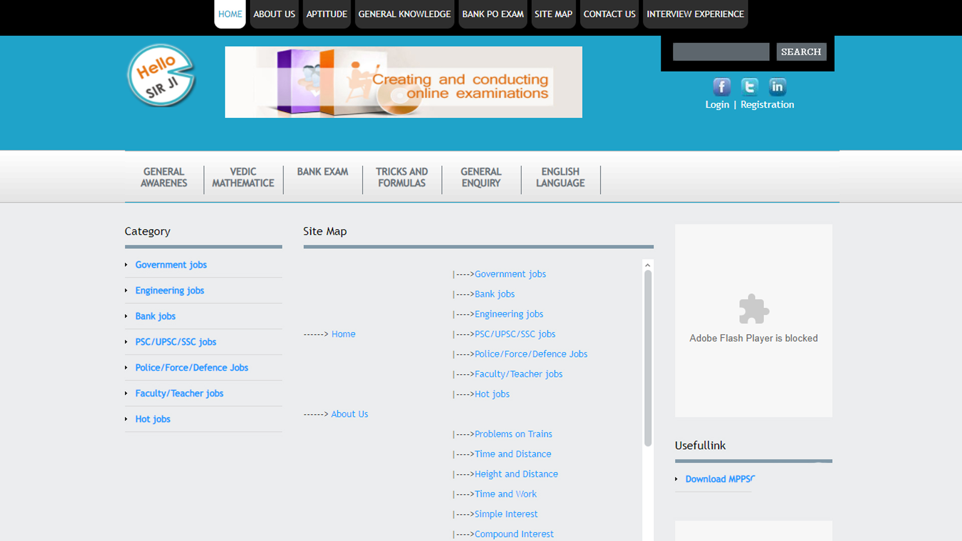Click the Site Map vertical scrollbar thumb
Viewport: 962px width, 541px height.
[647, 358]
